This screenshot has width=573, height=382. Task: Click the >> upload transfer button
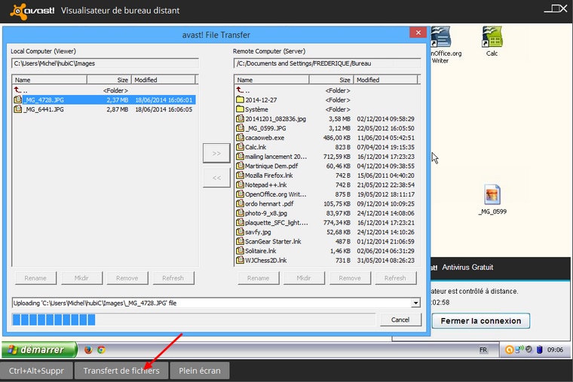click(216, 153)
